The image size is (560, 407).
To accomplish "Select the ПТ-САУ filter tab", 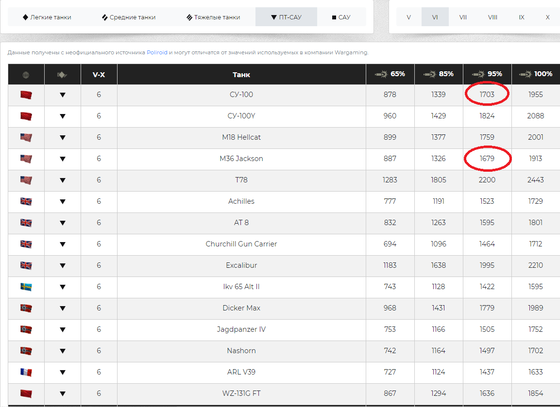I will click(x=286, y=17).
